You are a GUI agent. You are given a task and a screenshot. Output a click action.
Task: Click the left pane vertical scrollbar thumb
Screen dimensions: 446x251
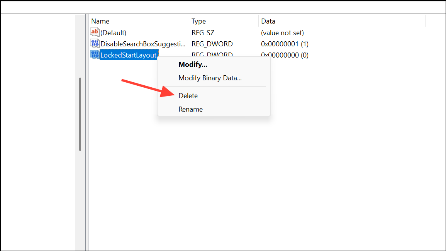[80, 114]
